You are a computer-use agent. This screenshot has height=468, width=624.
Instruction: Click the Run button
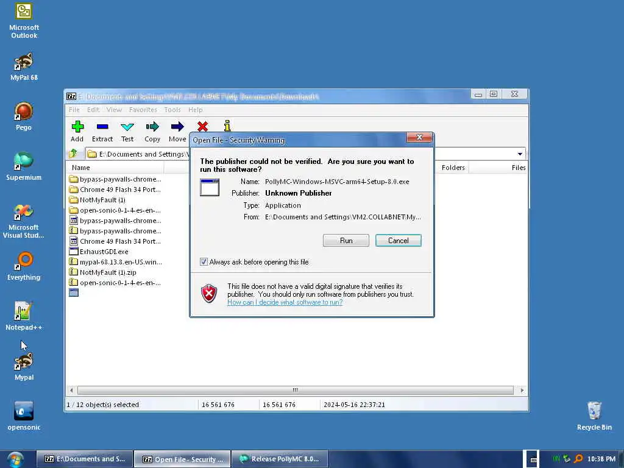[x=346, y=240]
